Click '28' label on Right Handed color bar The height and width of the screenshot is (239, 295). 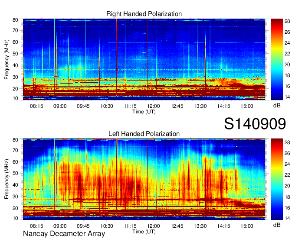pyautogui.click(x=287, y=21)
